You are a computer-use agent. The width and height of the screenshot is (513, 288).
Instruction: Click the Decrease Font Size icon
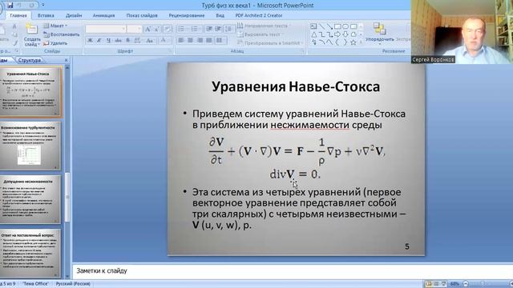(x=157, y=29)
